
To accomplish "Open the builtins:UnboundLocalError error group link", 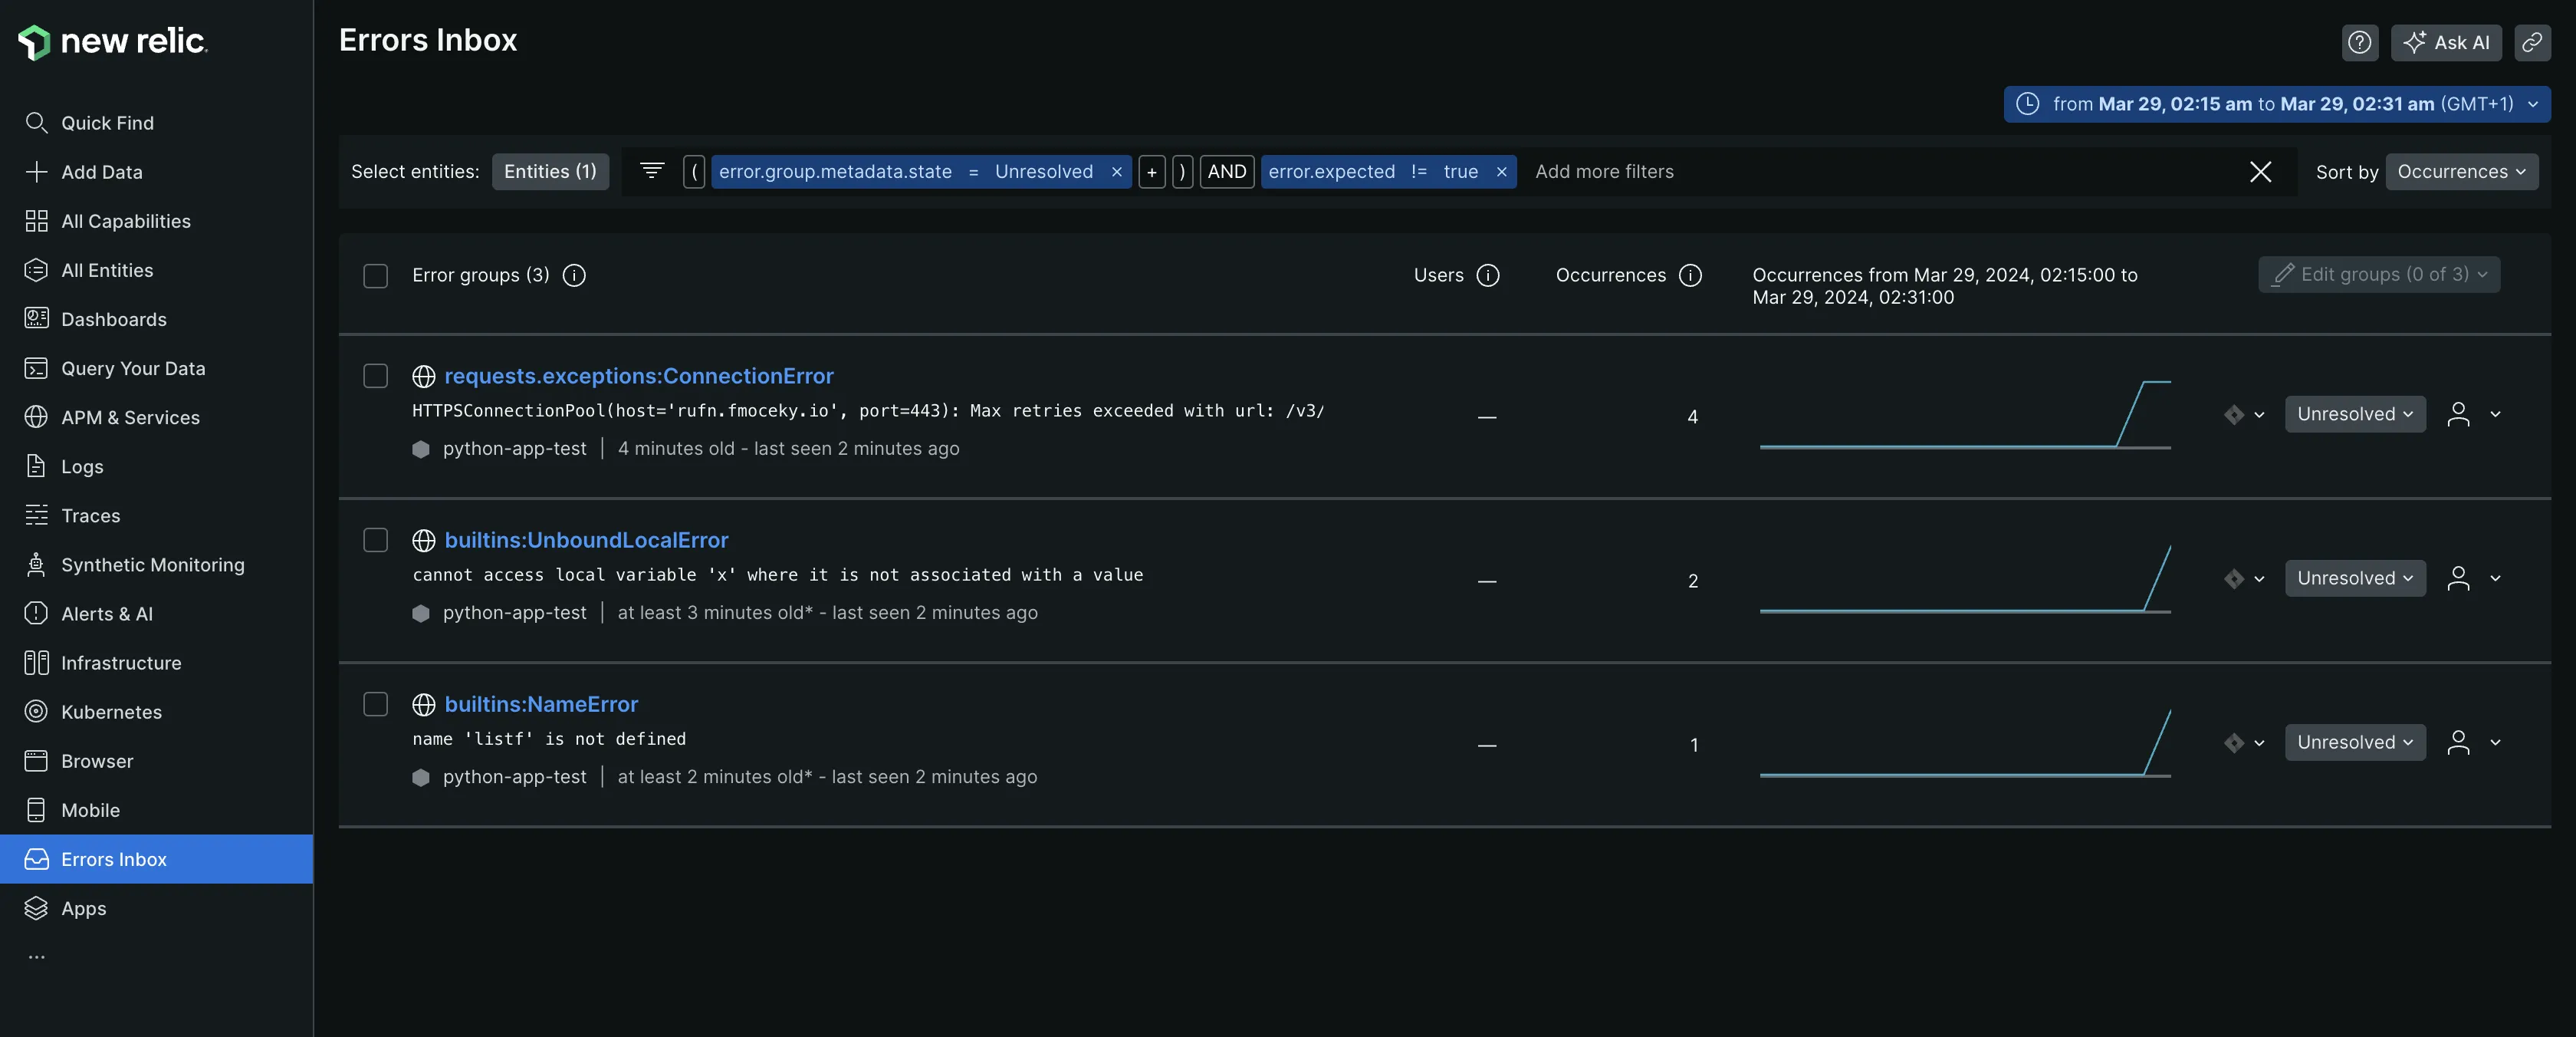I will coord(585,540).
